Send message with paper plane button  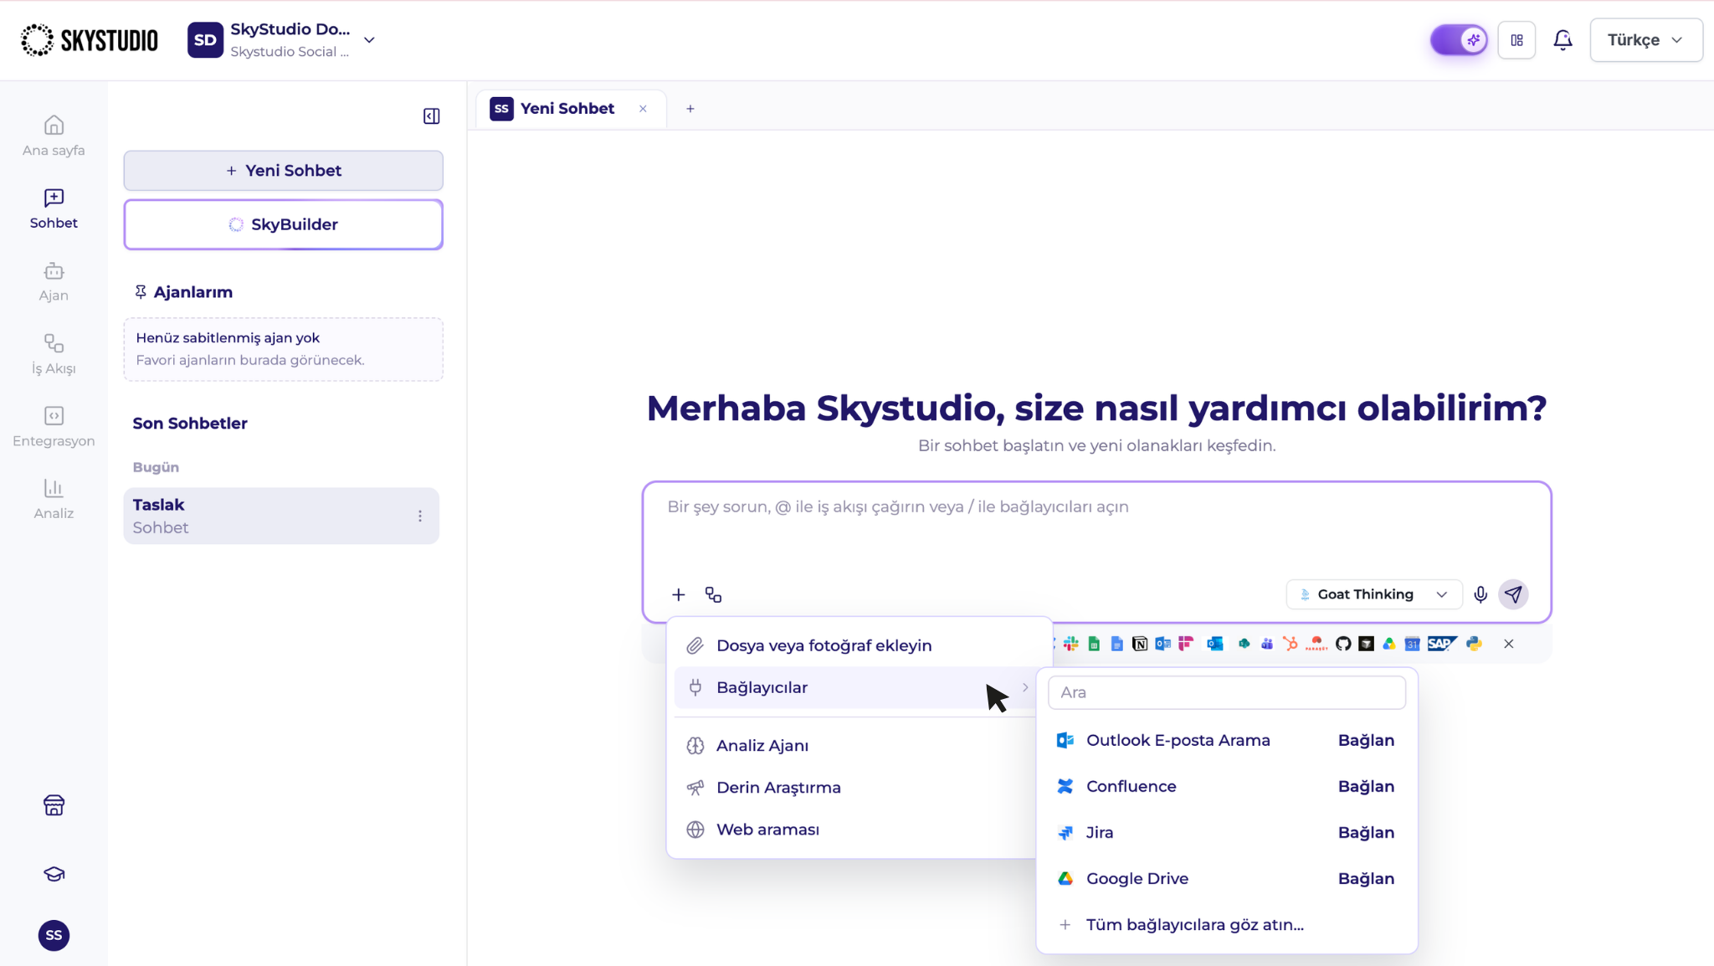[1513, 594]
